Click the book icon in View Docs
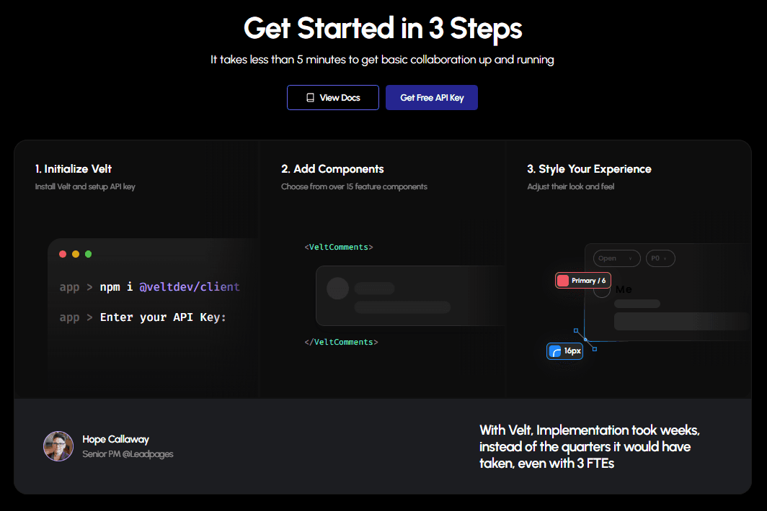767x511 pixels. tap(310, 98)
